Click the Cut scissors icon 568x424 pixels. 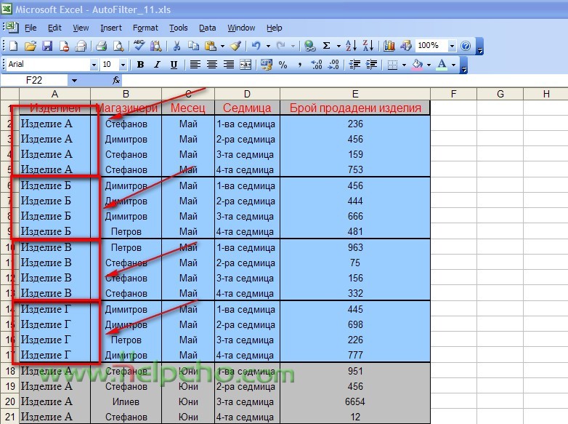[x=176, y=46]
